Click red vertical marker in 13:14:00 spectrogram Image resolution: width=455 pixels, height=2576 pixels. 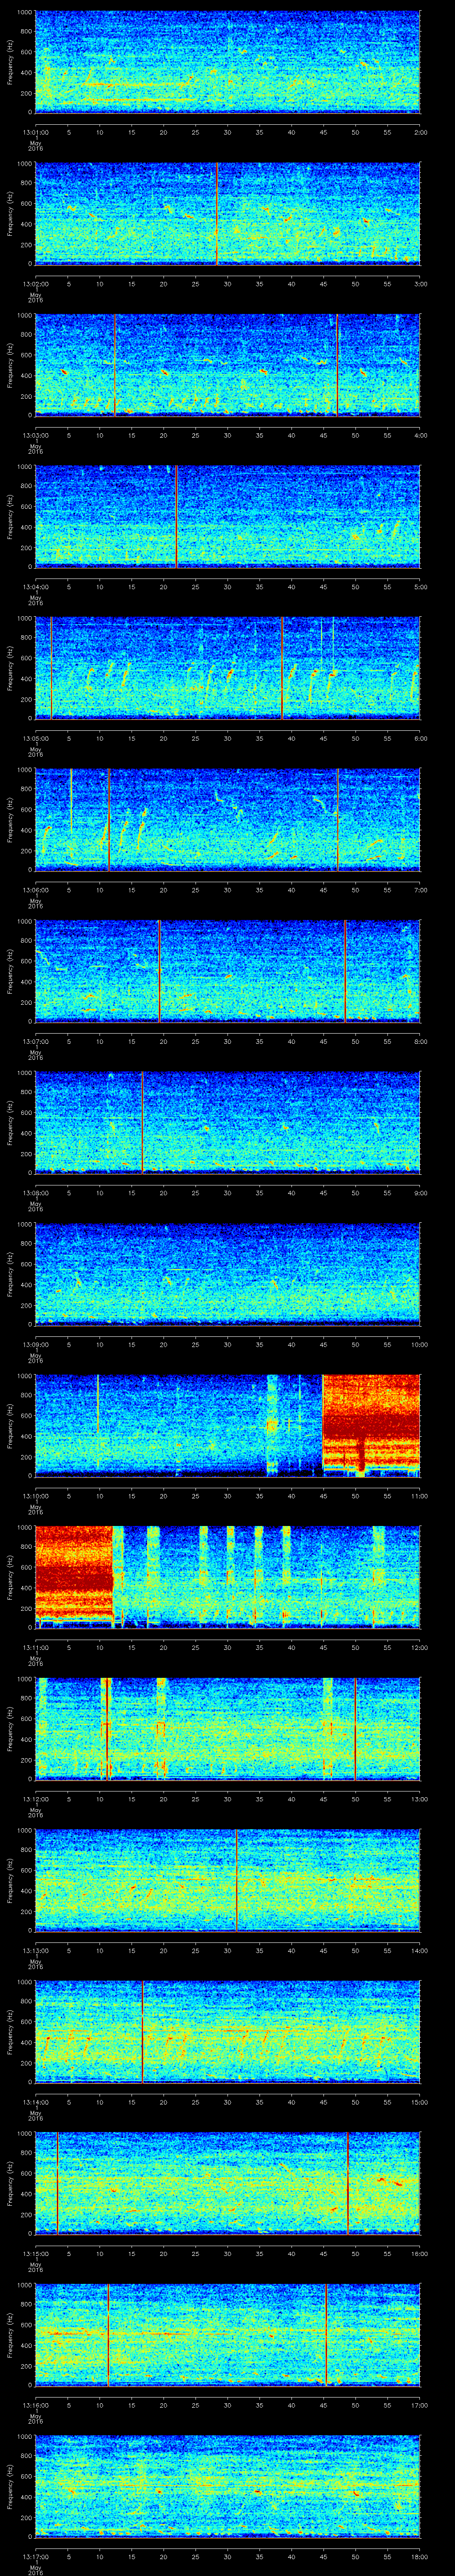143,2032
